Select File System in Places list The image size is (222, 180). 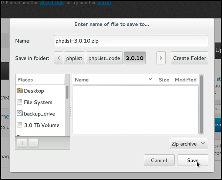point(40,102)
